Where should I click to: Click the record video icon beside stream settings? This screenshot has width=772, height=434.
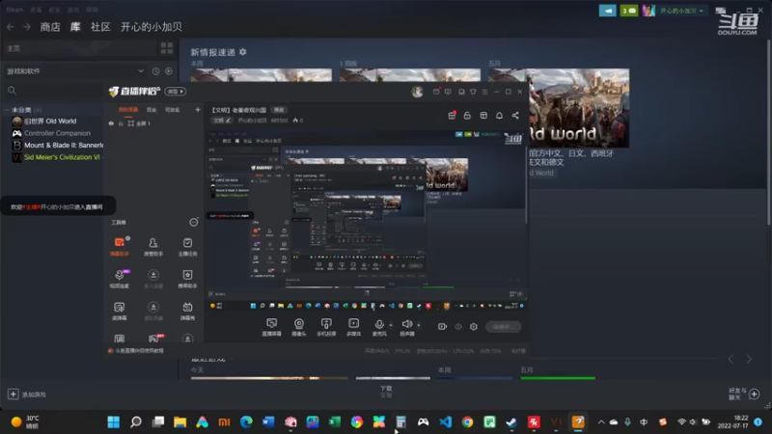pyautogui.click(x=442, y=326)
